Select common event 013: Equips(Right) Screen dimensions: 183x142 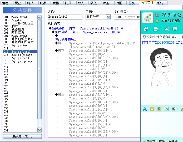20,55
